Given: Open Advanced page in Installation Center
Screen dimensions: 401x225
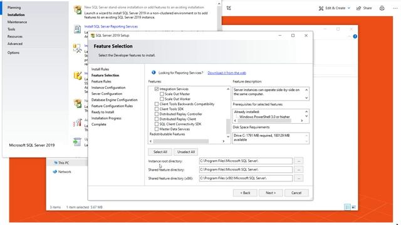Looking at the screenshot, I should click(15, 44).
